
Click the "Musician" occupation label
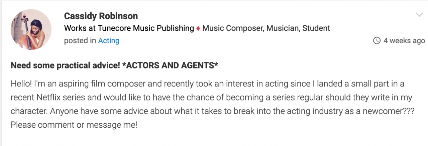[283, 28]
